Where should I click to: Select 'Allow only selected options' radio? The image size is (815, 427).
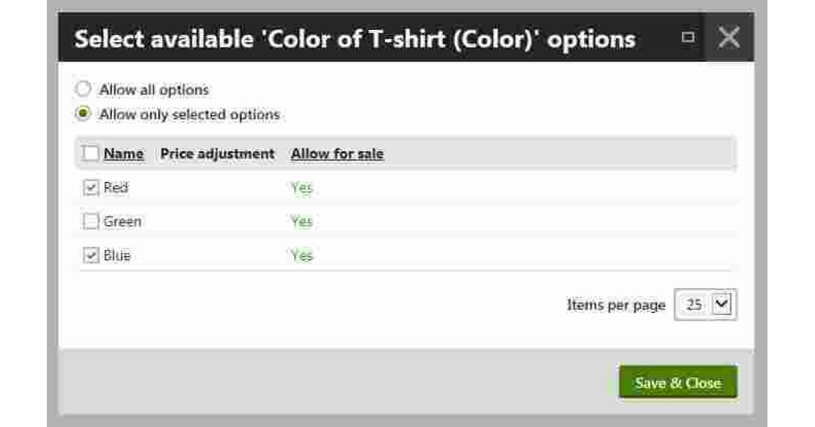tap(82, 114)
